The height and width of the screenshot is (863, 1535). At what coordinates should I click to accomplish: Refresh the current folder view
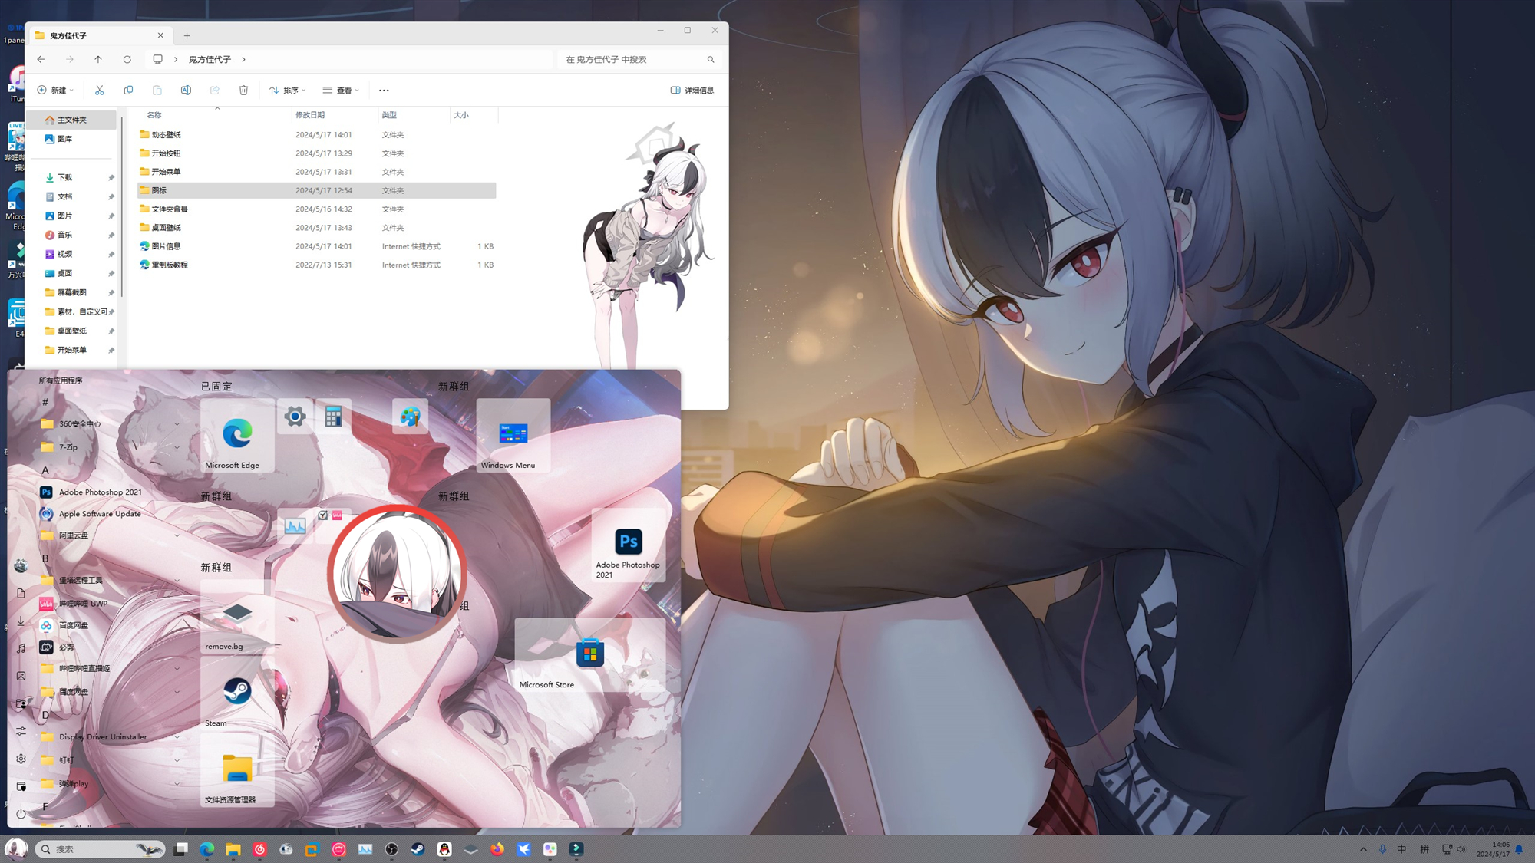[x=127, y=59]
